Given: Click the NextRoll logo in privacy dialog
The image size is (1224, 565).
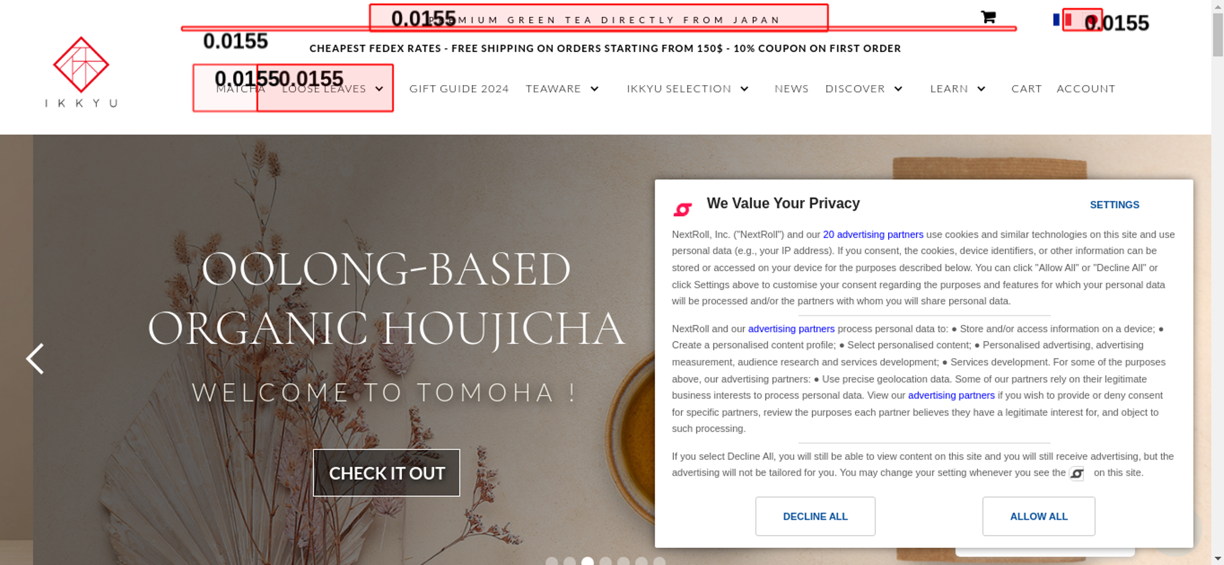Looking at the screenshot, I should point(682,209).
